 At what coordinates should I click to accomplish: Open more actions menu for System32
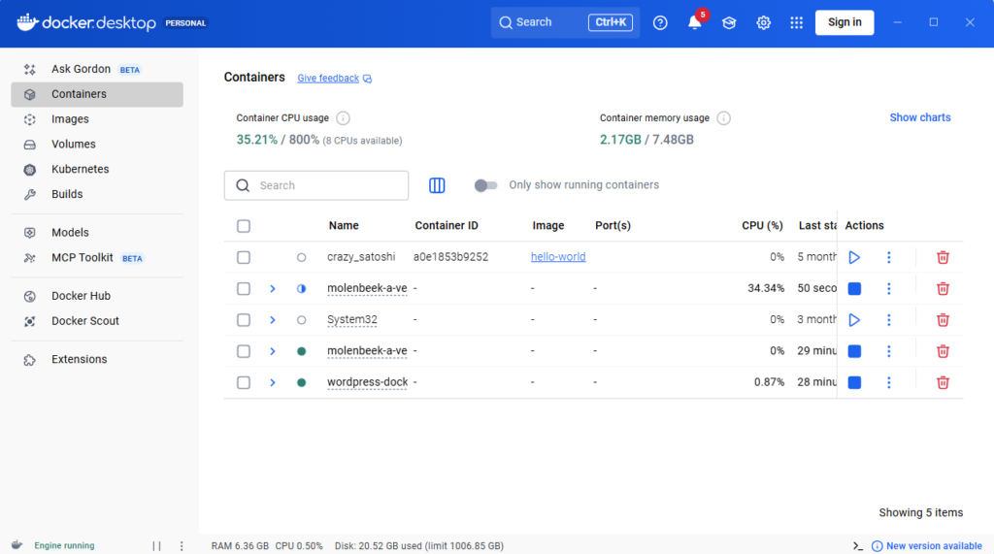point(888,320)
